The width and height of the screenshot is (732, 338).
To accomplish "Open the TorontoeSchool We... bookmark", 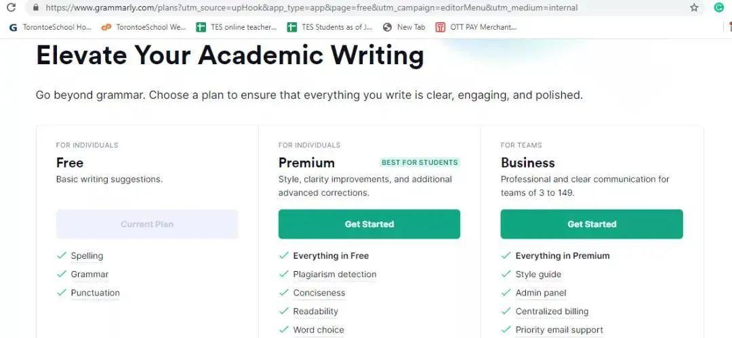I will 144,27.
